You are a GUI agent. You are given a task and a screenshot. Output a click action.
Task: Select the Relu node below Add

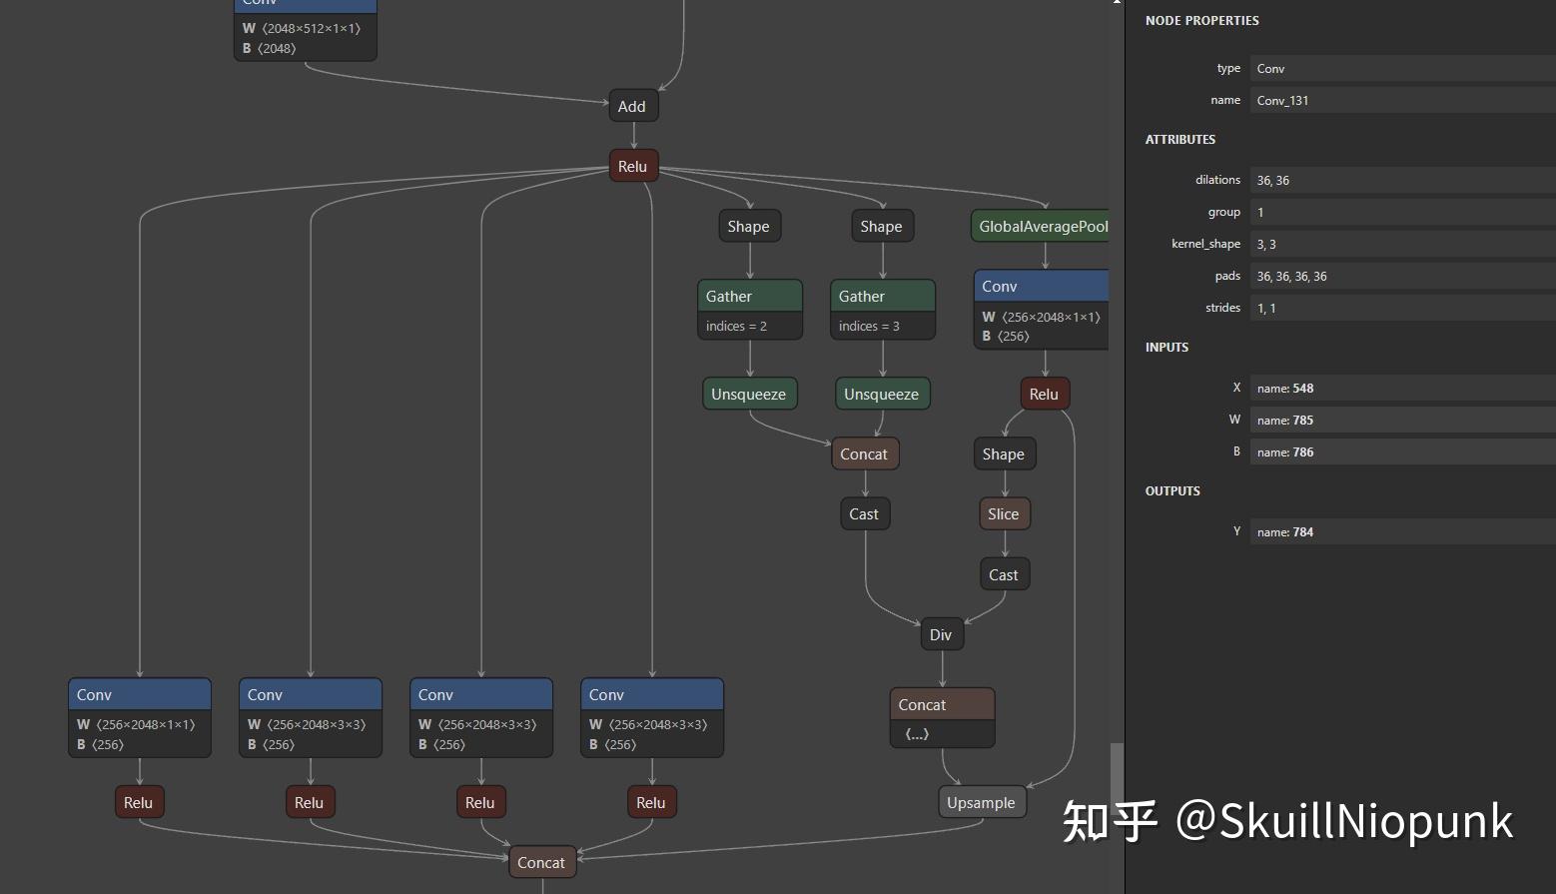click(x=632, y=165)
